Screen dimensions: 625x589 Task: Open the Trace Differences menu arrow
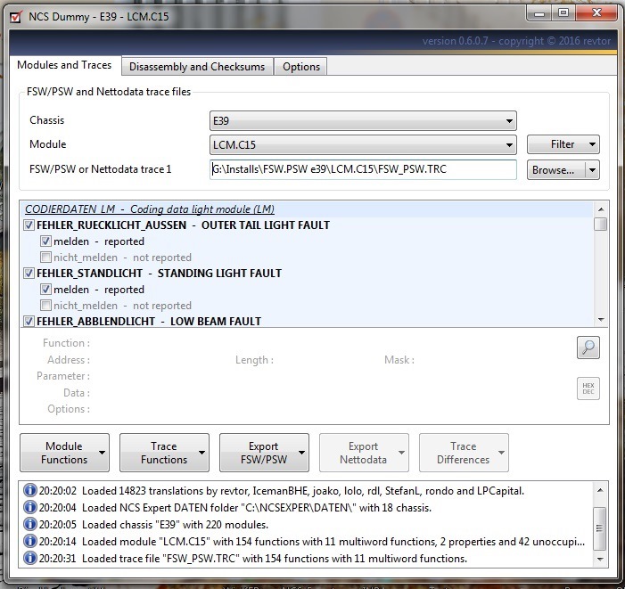tap(501, 453)
